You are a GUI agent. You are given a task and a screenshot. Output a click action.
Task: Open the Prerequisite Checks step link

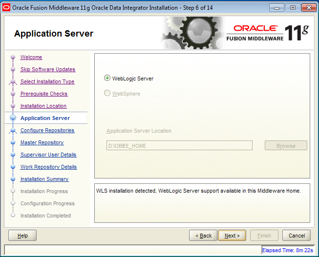point(44,94)
